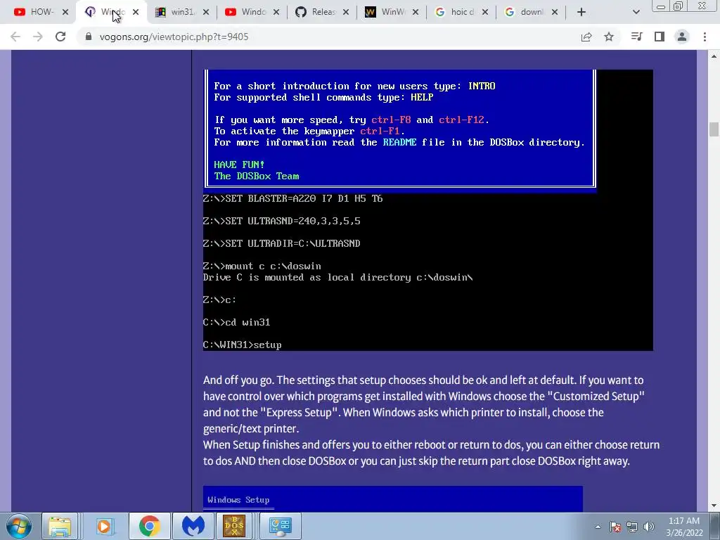Show hidden system tray icons

point(598,527)
